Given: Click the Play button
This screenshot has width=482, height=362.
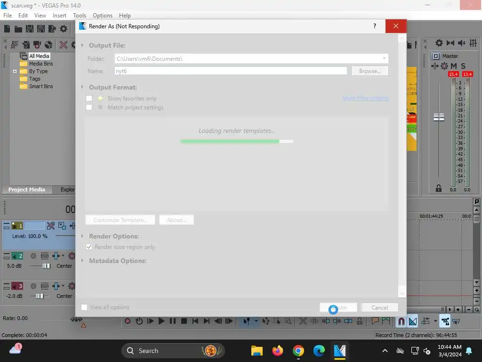Looking at the screenshot, I should (x=161, y=321).
